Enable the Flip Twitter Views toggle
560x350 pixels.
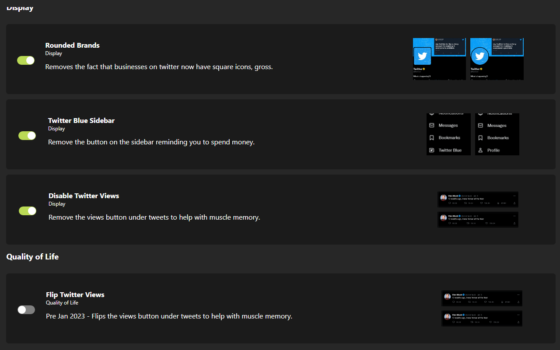(26, 310)
